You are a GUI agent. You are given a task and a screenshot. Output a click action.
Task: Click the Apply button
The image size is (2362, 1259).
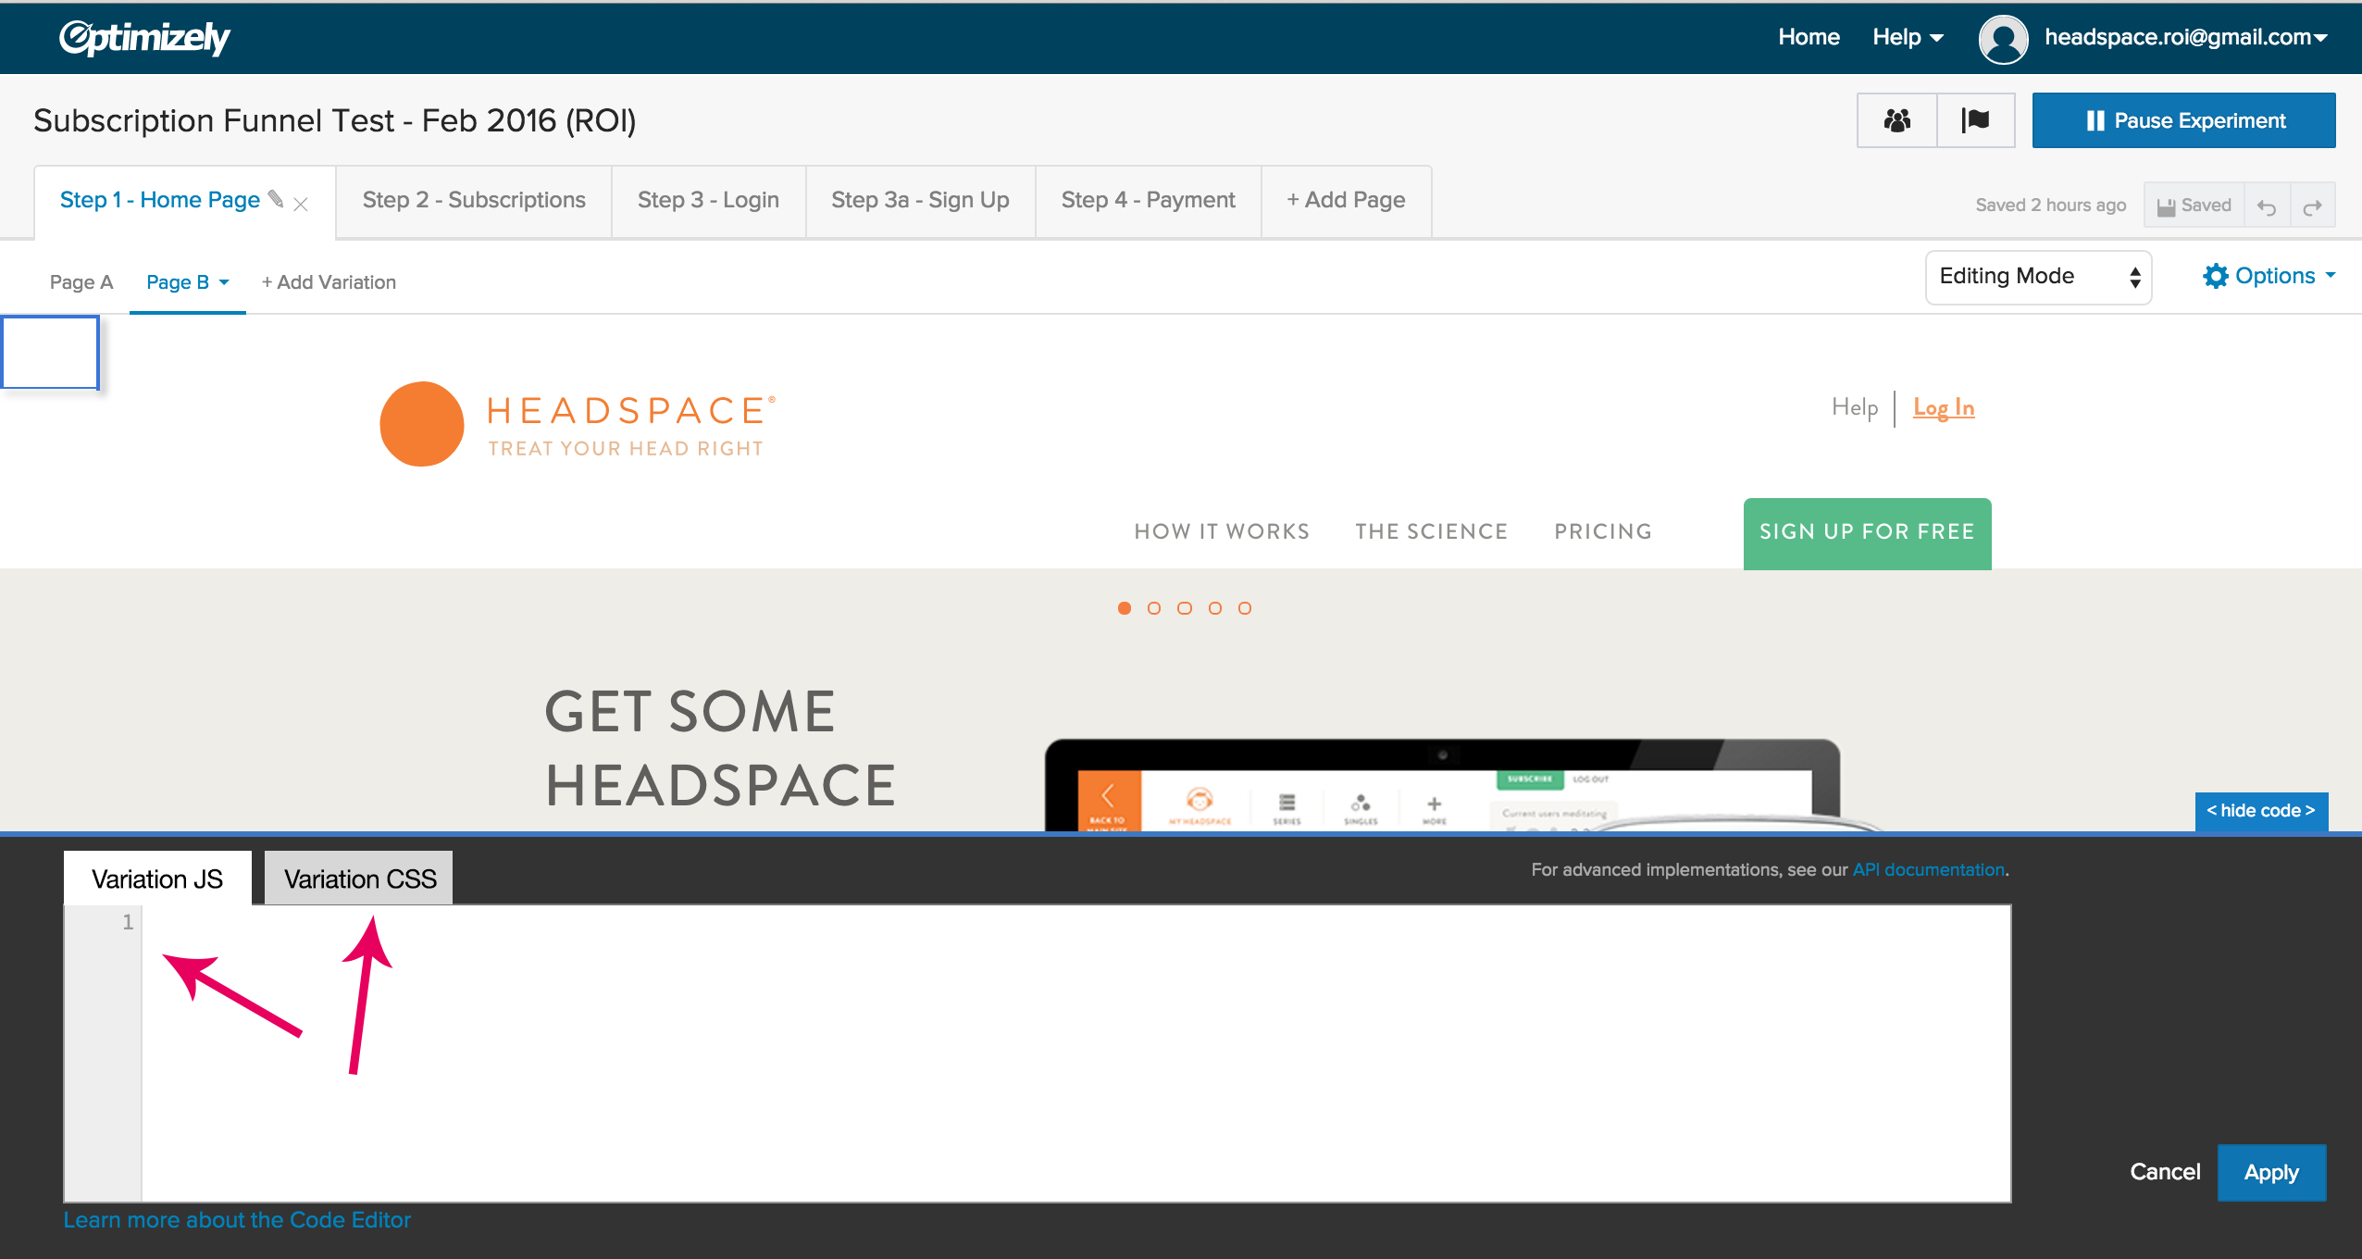tap(2271, 1172)
